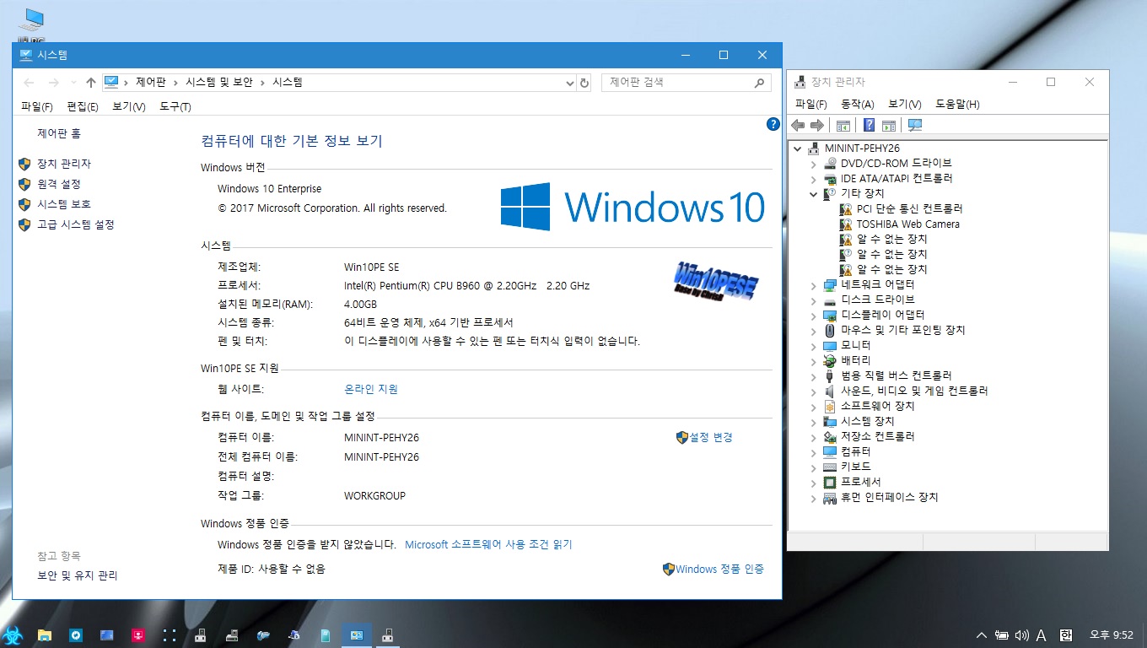This screenshot has width=1147, height=648.
Task: Select 휴먼 인터페이스 장치 category
Action: pyautogui.click(x=889, y=498)
